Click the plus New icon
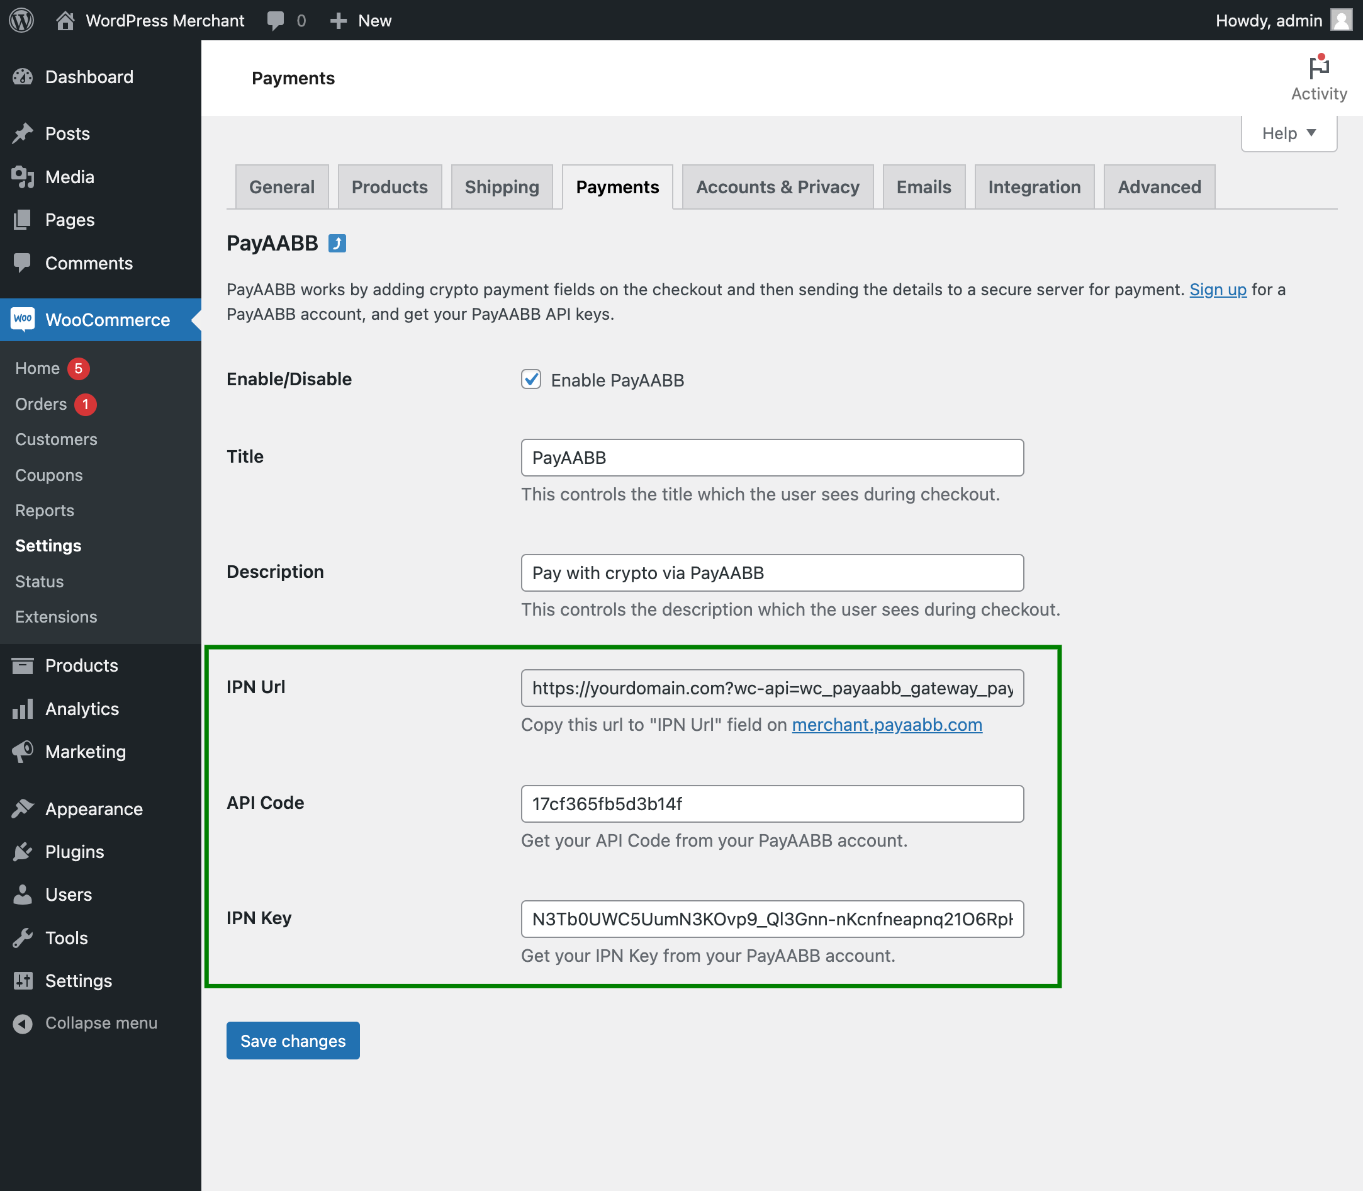1363x1191 pixels. pos(339,21)
